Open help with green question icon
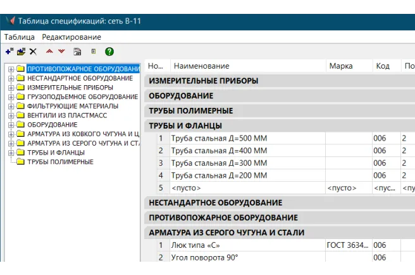Image resolution: width=415 pixels, height=275 pixels. 109,52
